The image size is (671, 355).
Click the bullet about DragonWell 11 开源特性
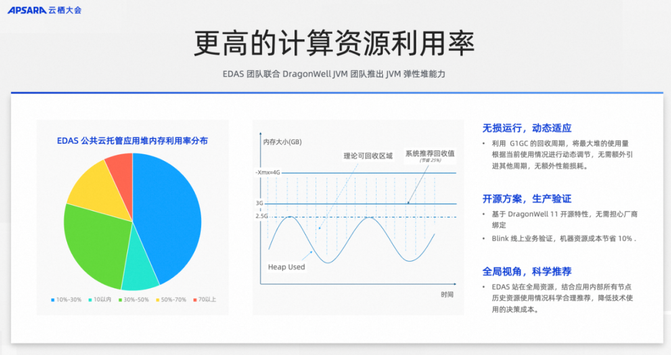(564, 219)
